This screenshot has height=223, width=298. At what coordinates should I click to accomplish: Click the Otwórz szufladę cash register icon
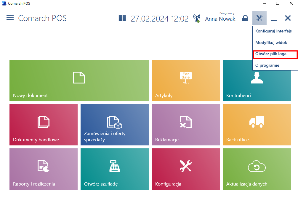(x=115, y=166)
